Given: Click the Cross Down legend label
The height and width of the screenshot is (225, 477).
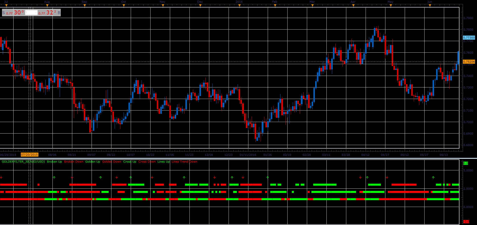Looking at the screenshot, I should click(147, 162).
